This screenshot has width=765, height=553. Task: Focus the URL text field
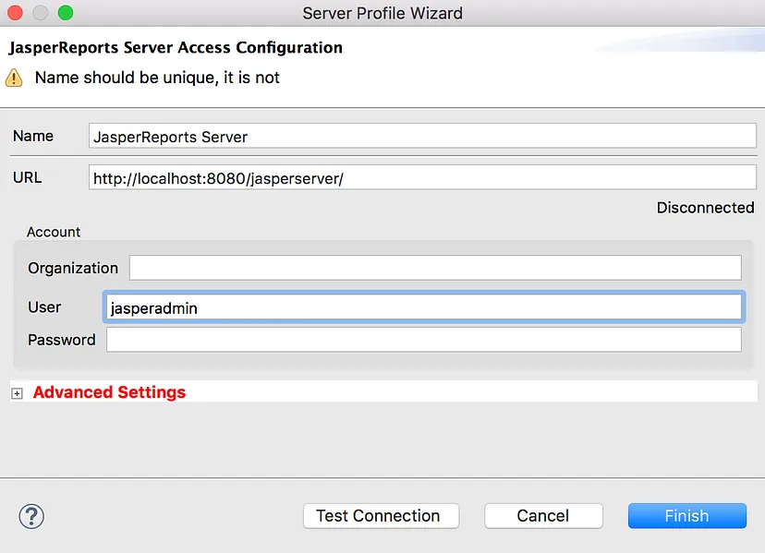point(422,177)
